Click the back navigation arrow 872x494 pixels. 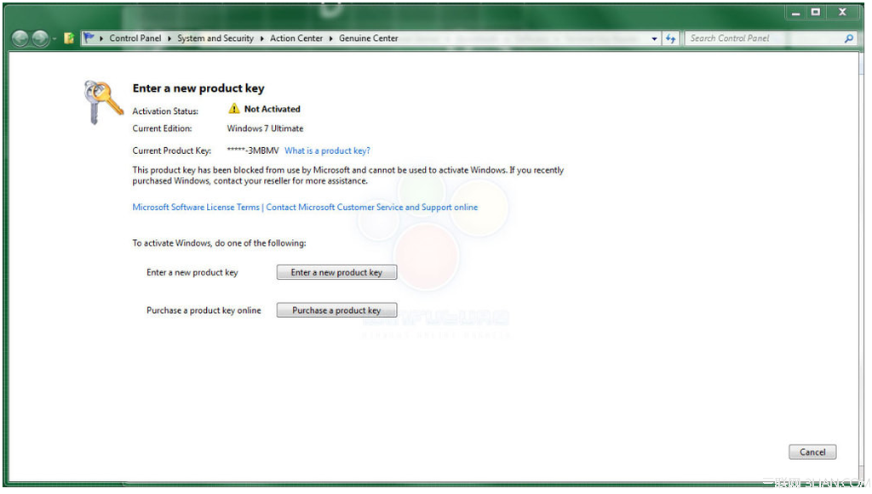click(x=18, y=37)
